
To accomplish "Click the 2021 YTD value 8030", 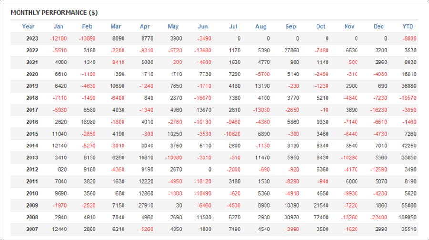I will [x=410, y=62].
